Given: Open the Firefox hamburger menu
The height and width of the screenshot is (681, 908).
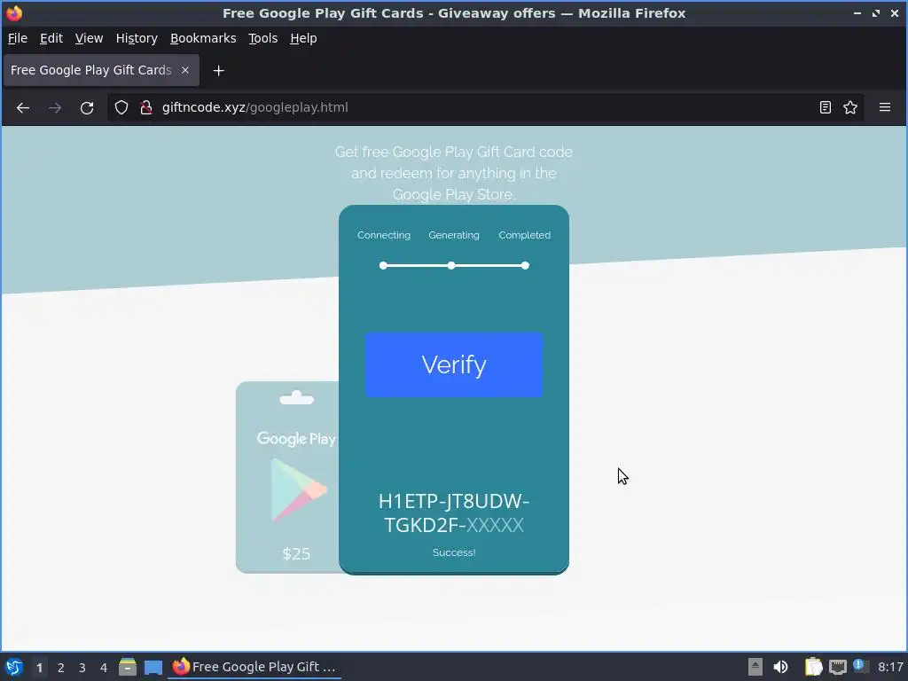Looking at the screenshot, I should coord(884,107).
